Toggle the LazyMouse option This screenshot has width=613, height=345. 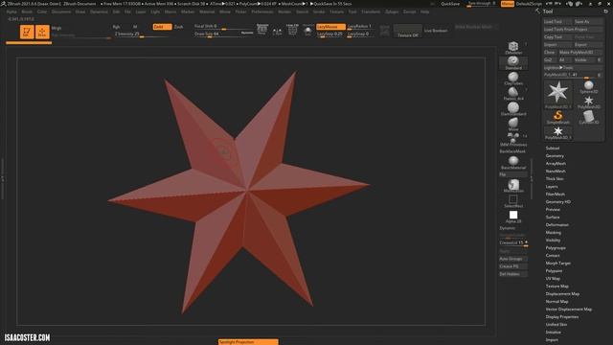coord(330,27)
